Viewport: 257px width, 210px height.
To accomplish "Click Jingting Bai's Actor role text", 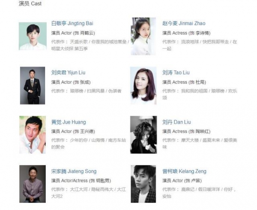I will [73, 33].
